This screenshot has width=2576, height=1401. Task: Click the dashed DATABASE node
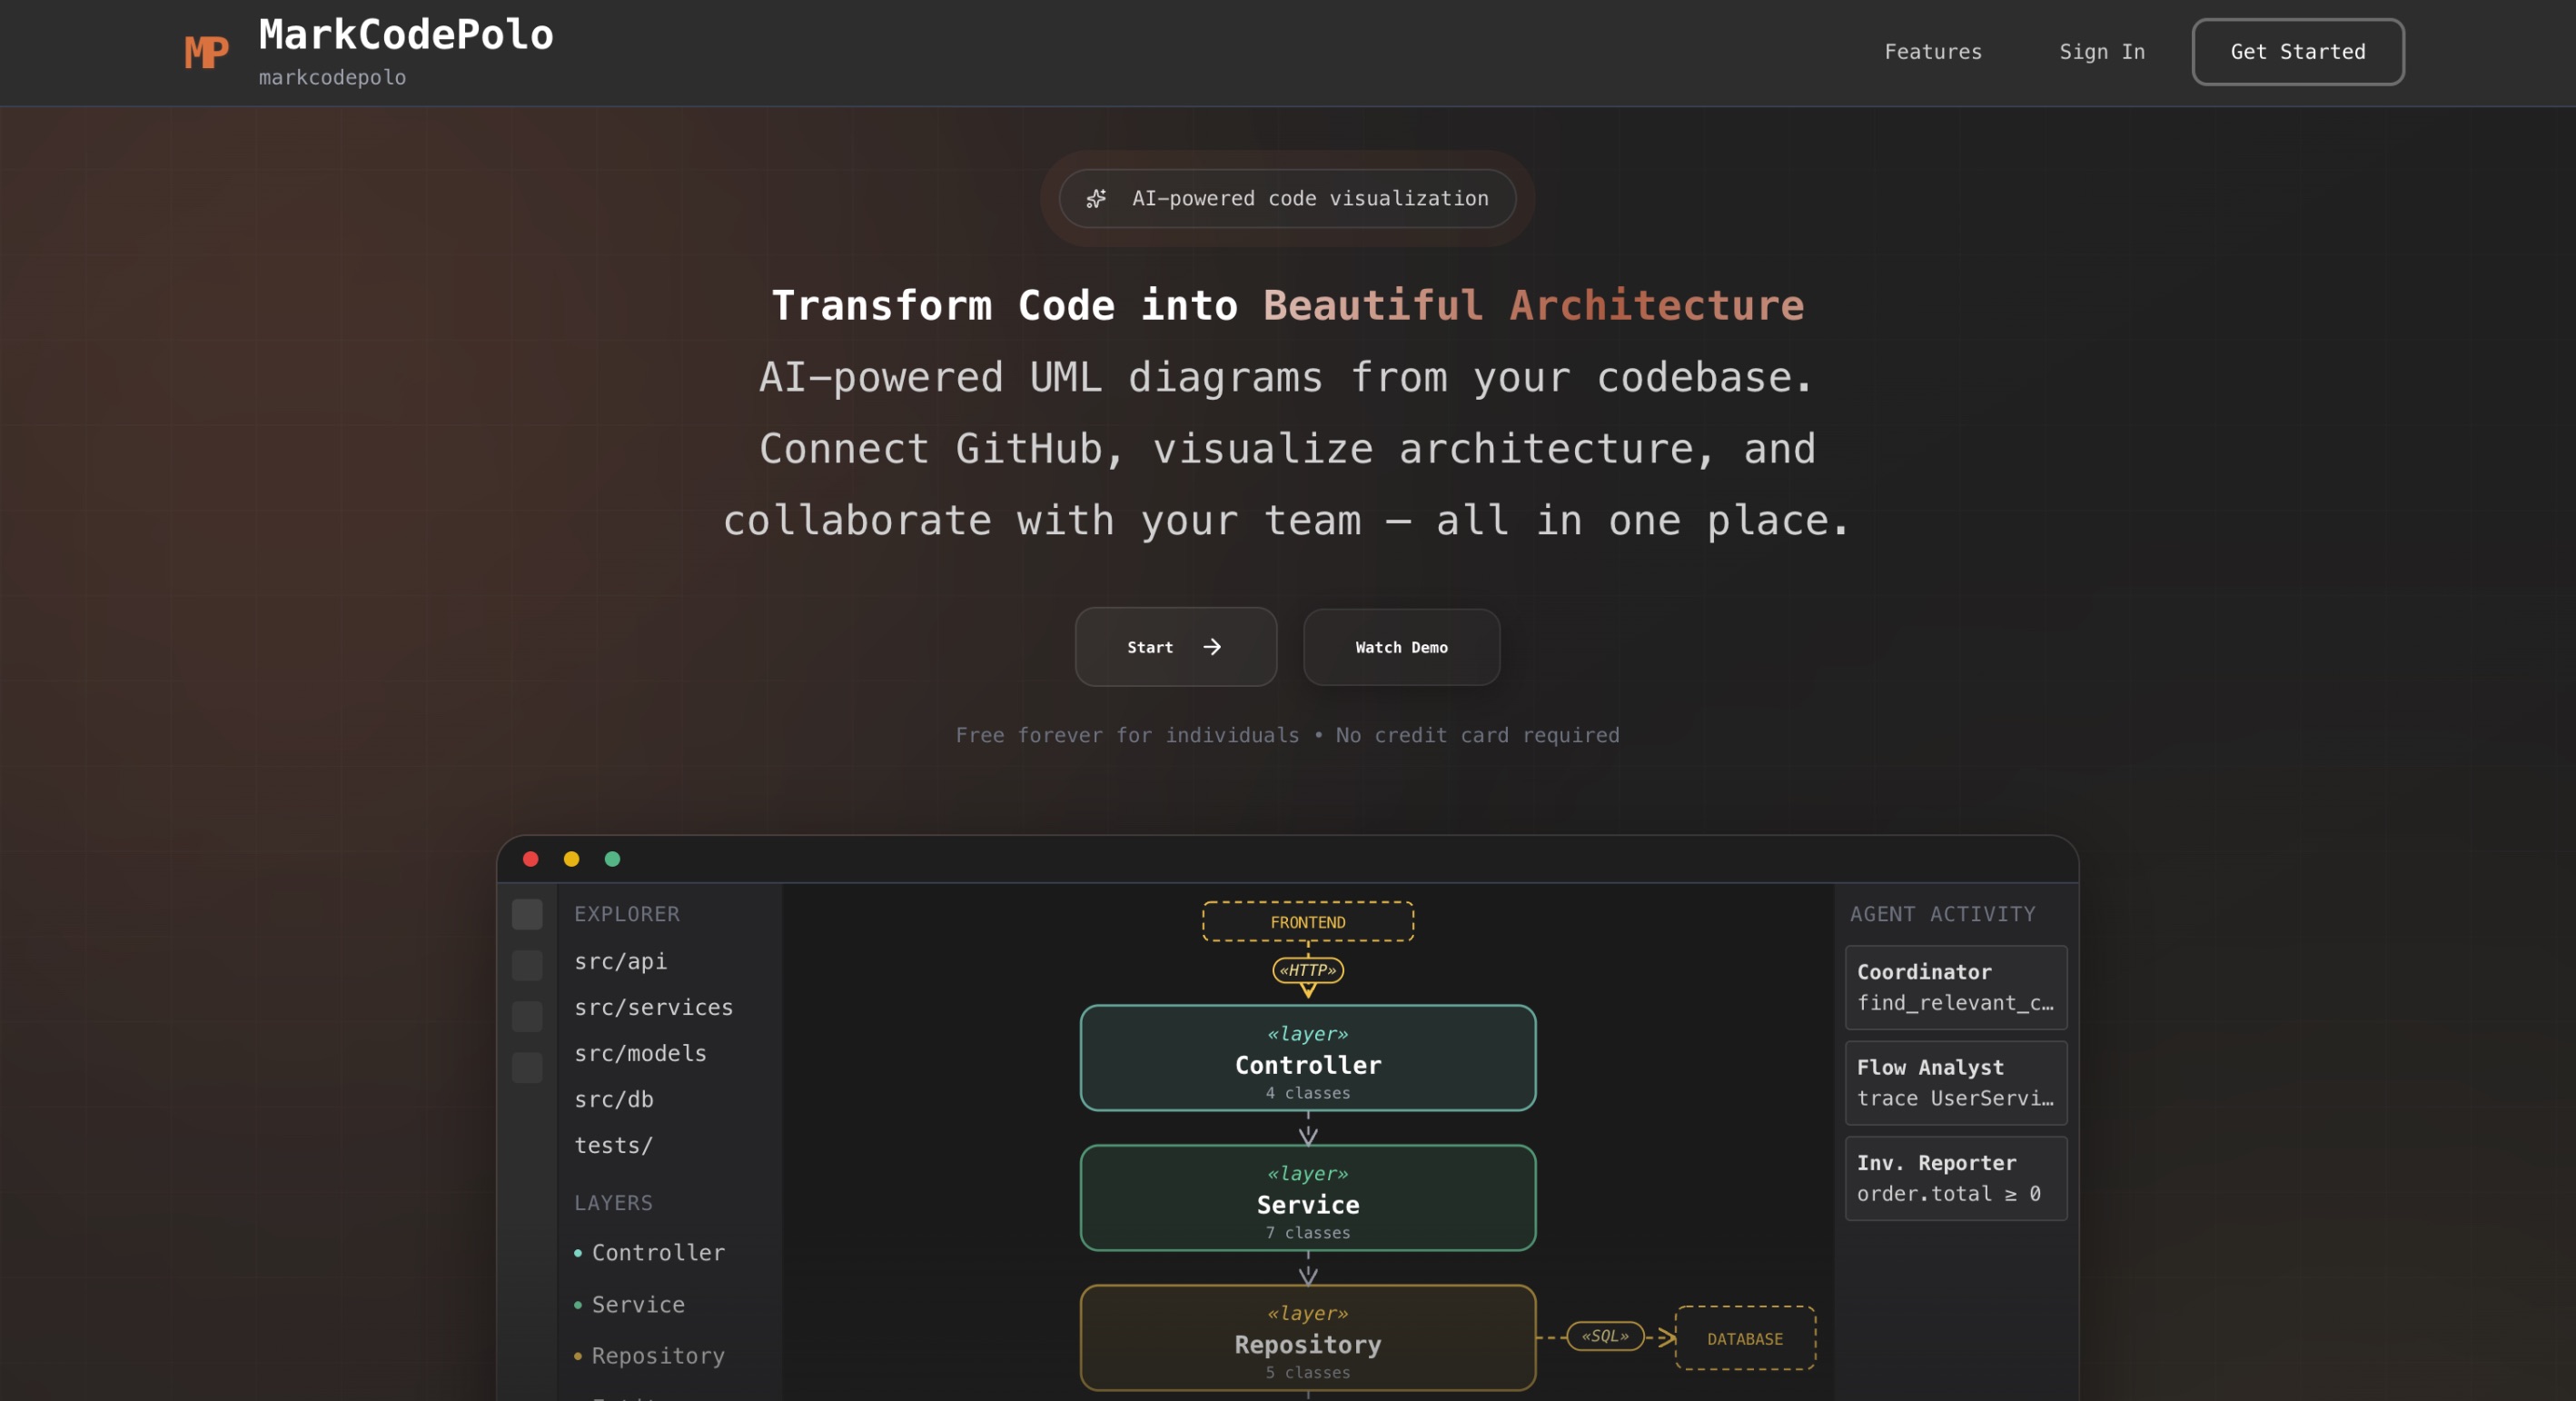(1744, 1338)
